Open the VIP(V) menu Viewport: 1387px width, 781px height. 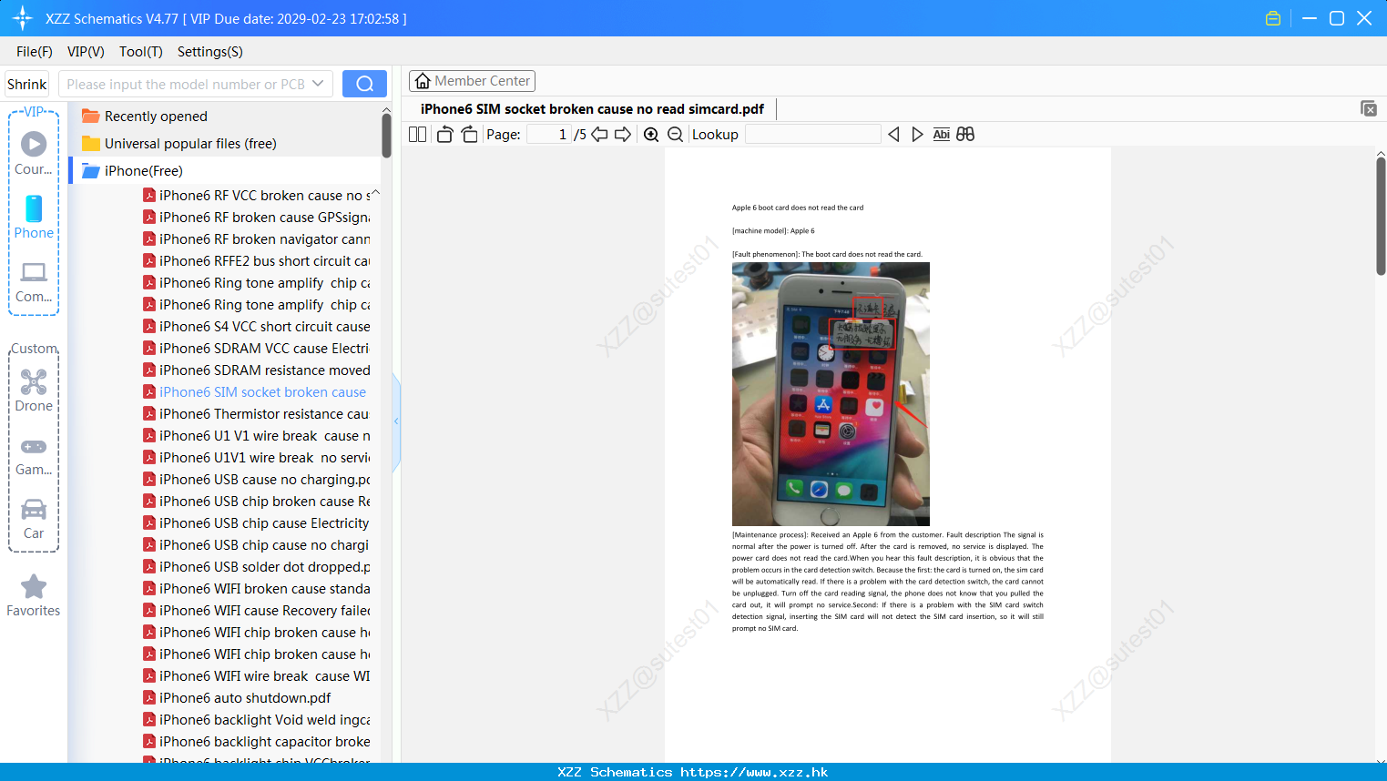[x=86, y=52]
